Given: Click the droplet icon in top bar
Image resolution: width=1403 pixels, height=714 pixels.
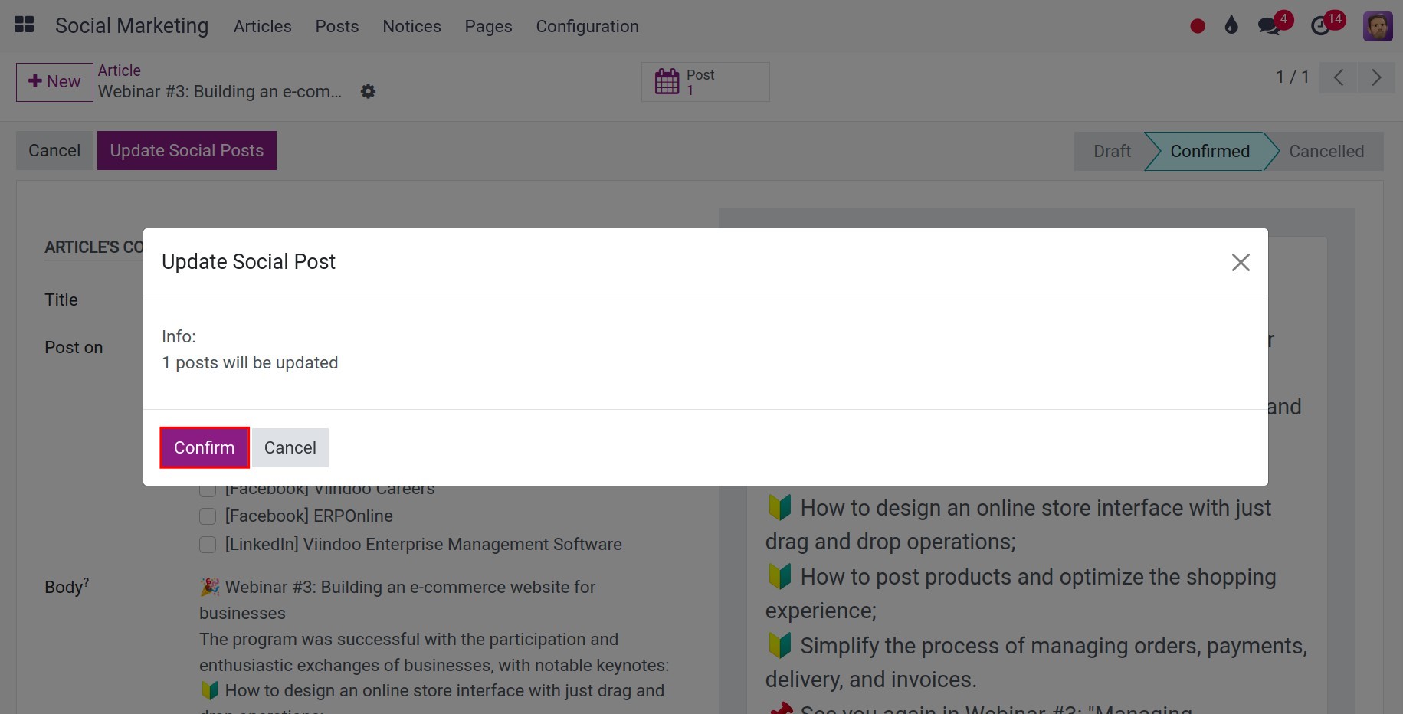Looking at the screenshot, I should click(1231, 26).
